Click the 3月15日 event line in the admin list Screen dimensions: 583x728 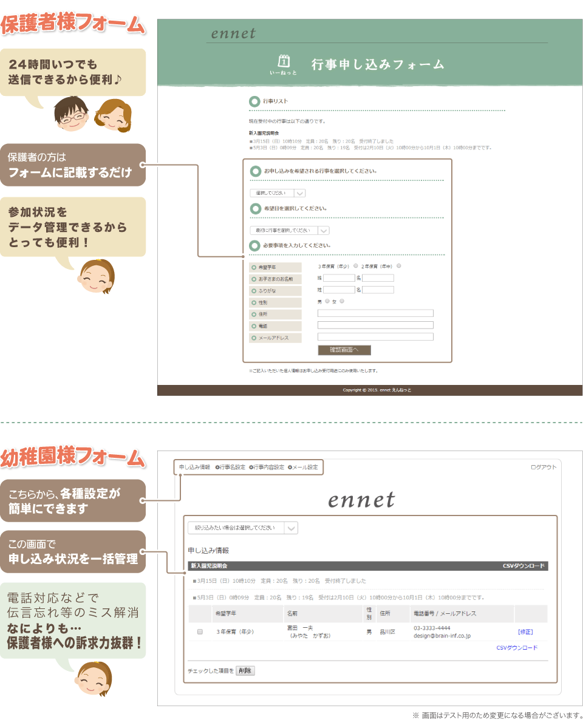click(x=279, y=581)
